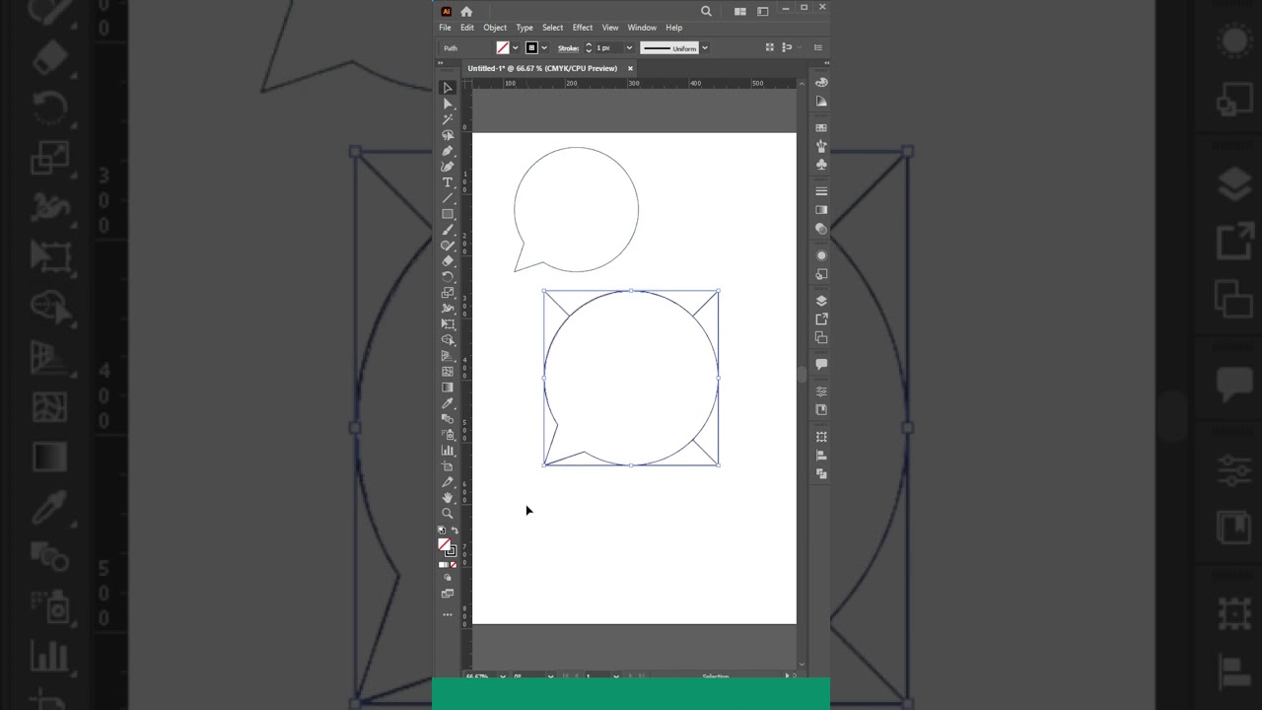Image resolution: width=1262 pixels, height=710 pixels.
Task: Click the stroke weight stepper arrows
Action: pyautogui.click(x=589, y=48)
